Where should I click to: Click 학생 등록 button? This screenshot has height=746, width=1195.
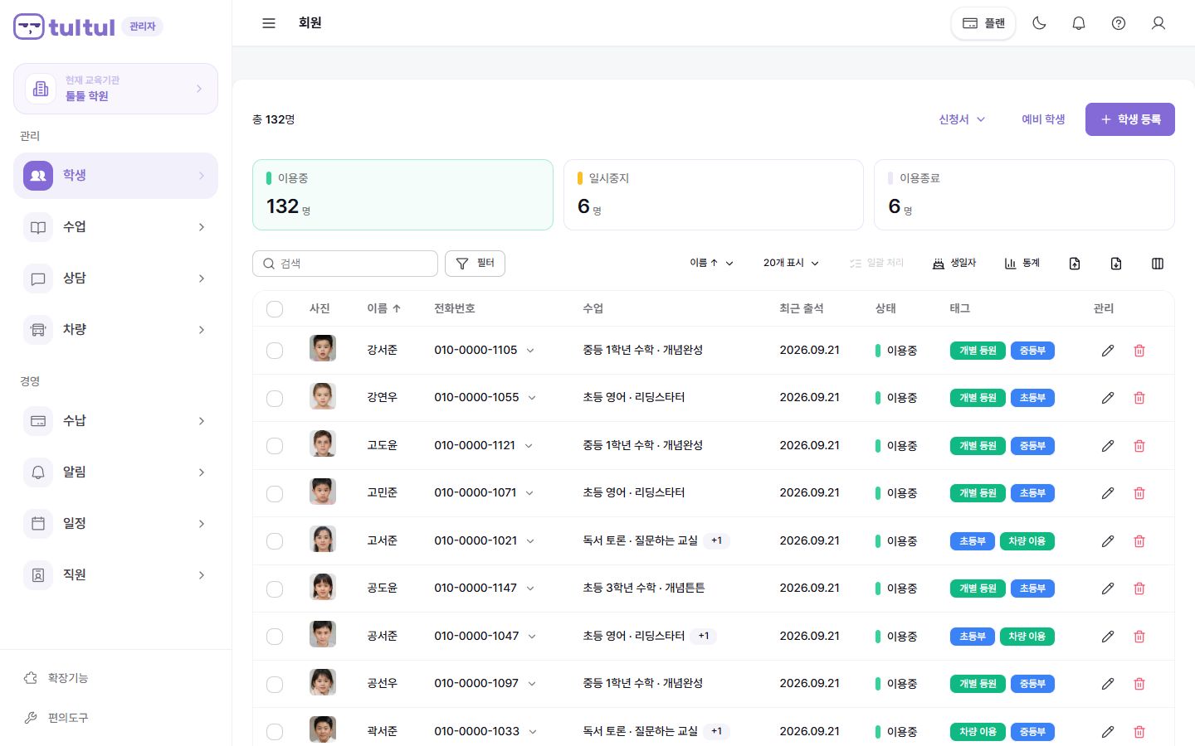coord(1130,119)
